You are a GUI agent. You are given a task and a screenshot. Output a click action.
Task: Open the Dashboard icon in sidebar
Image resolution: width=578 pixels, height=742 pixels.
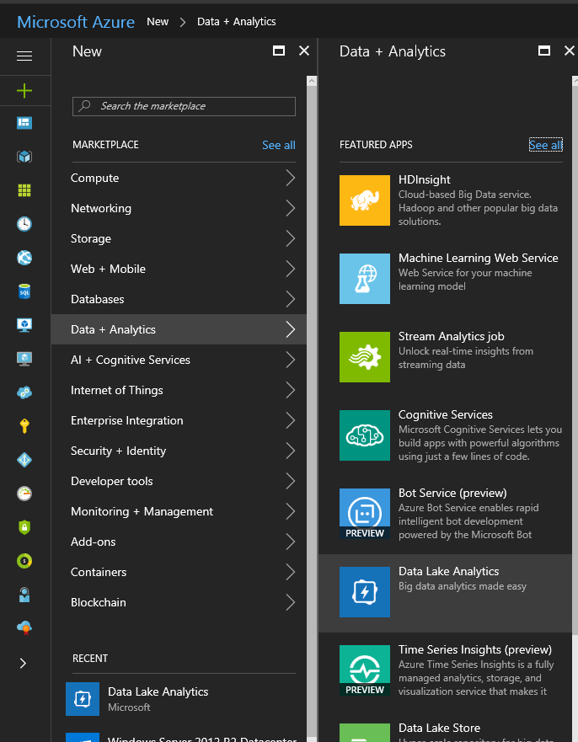click(x=24, y=123)
